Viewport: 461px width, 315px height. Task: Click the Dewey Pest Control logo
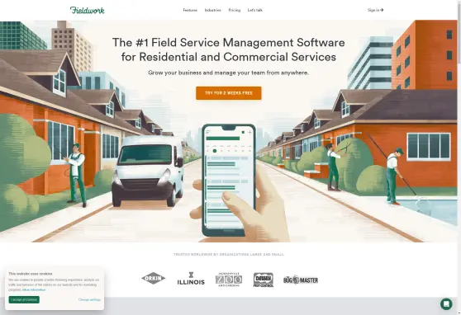[264, 280]
